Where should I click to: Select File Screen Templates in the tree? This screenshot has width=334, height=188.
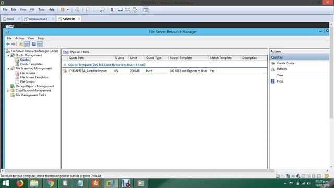pyautogui.click(x=34, y=77)
